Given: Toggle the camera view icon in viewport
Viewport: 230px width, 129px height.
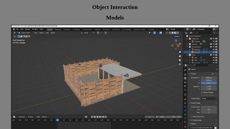Looking at the screenshot, I should (180, 60).
